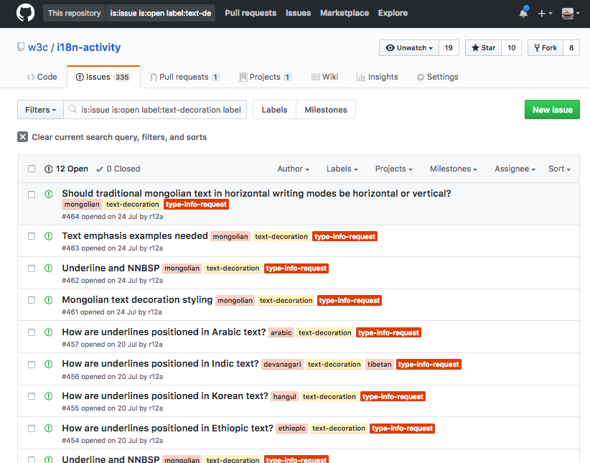Click the GitHub octocat logo
The height and width of the screenshot is (463, 590).
pos(26,13)
